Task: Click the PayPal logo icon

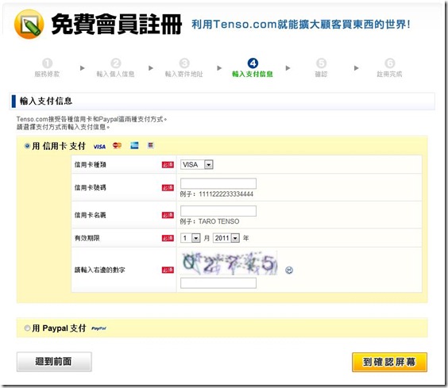Action: pos(98,328)
